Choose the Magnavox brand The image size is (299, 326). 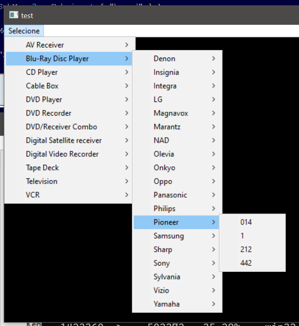coord(177,113)
